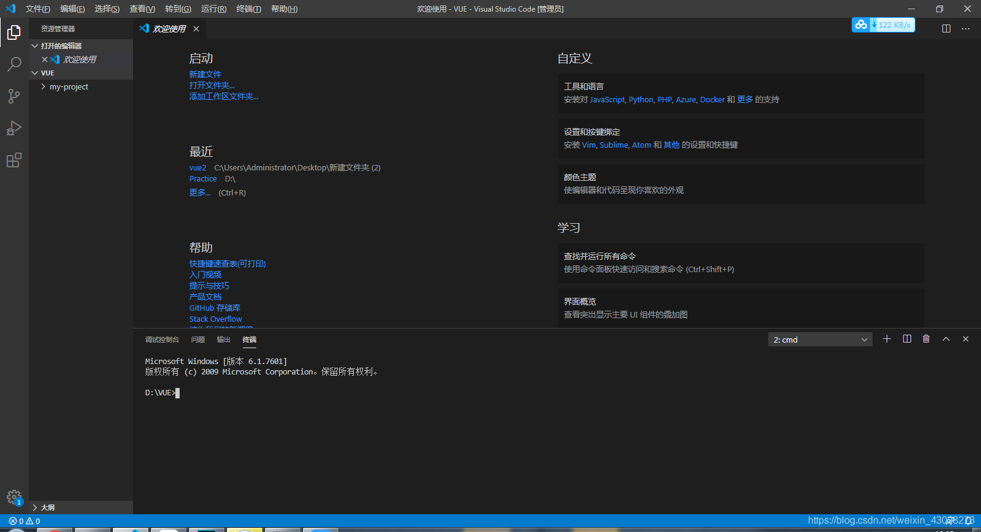Image resolution: width=981 pixels, height=532 pixels.
Task: Click the split editor icon
Action: tap(946, 29)
